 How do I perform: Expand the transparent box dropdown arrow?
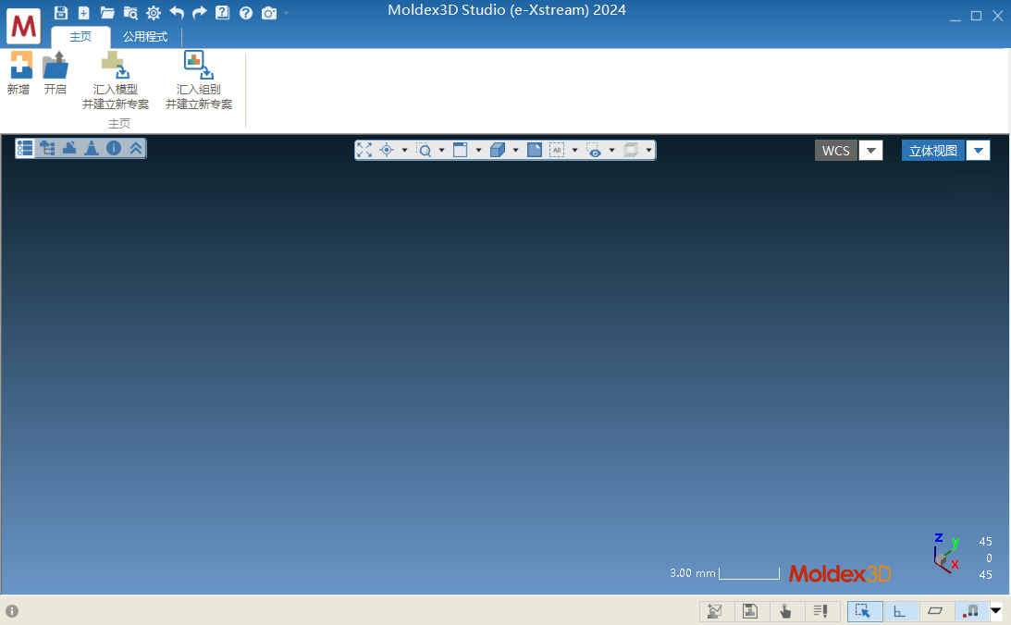click(648, 150)
